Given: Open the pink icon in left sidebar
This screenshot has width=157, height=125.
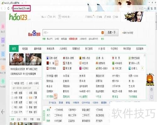Looking at the screenshot, I should pyautogui.click(x=3, y=27).
